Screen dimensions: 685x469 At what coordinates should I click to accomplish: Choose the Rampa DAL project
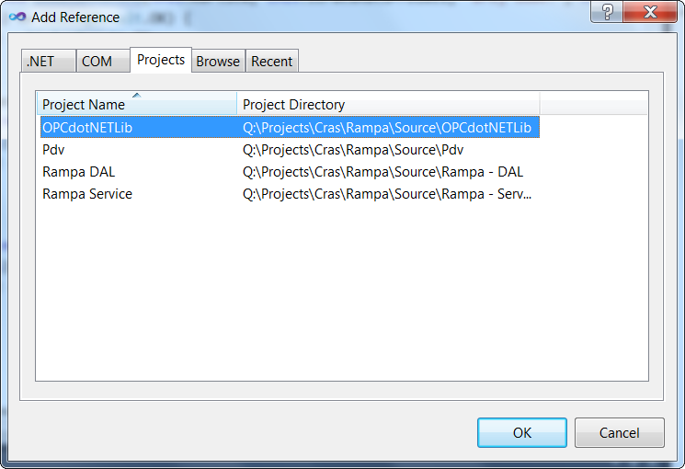pos(78,172)
